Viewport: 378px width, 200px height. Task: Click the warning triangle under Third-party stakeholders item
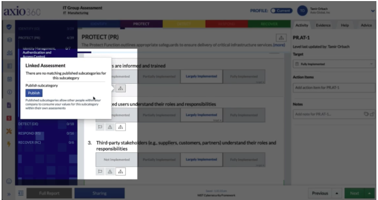pos(110,172)
